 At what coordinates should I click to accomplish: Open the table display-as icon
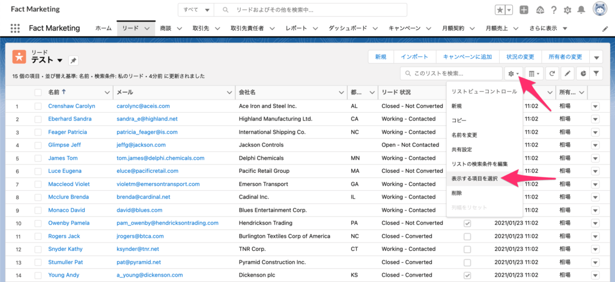pos(534,73)
